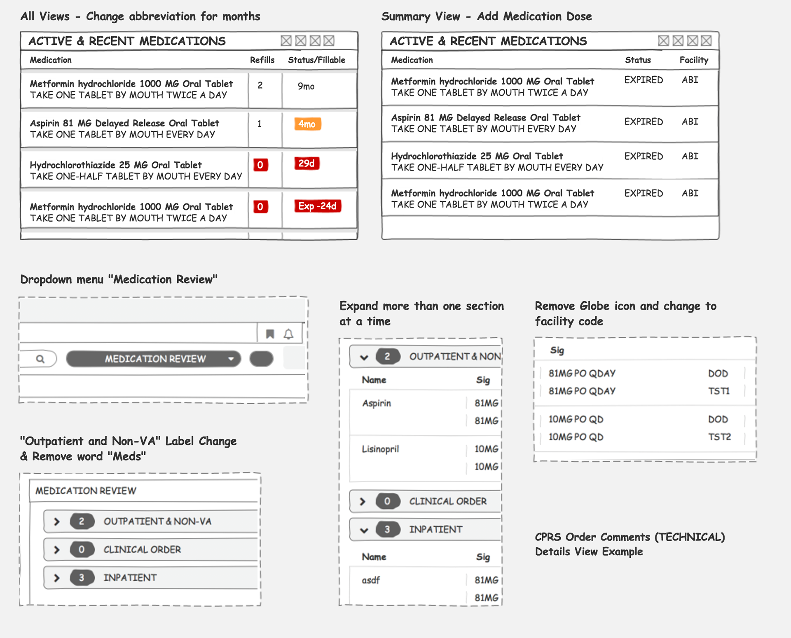
Task: Click the magnifying glass search icon
Action: [x=40, y=359]
